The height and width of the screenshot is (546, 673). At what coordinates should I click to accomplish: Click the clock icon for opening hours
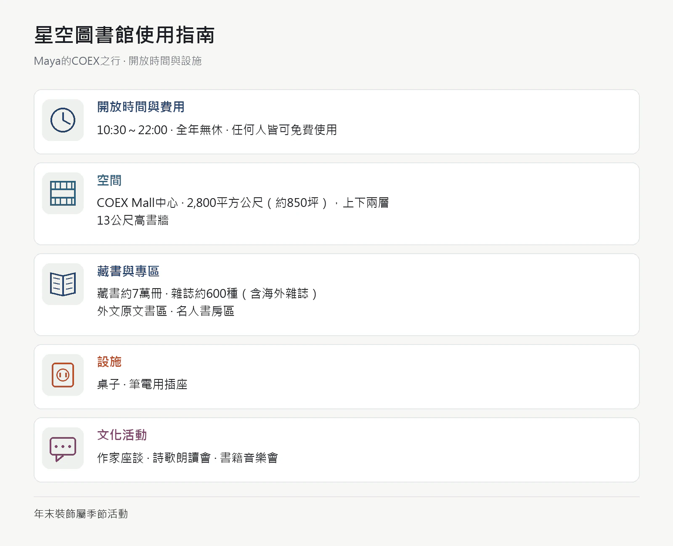click(63, 120)
